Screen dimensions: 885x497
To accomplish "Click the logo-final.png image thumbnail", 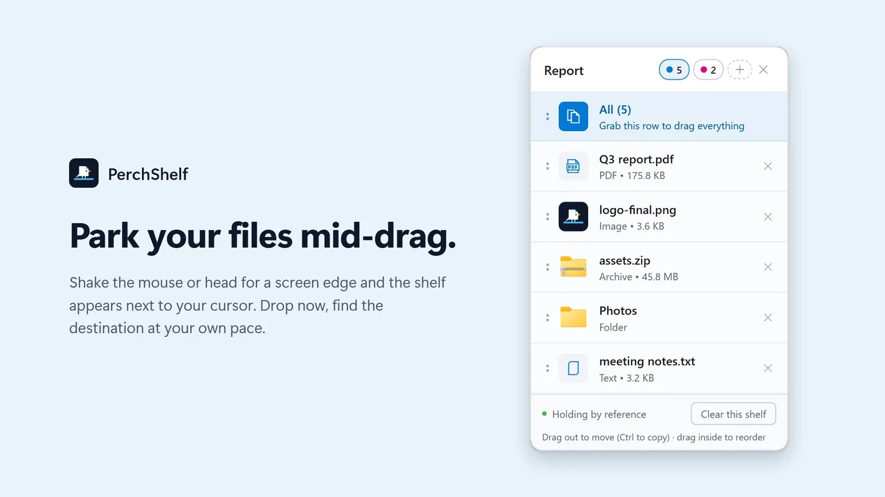I will pos(573,217).
